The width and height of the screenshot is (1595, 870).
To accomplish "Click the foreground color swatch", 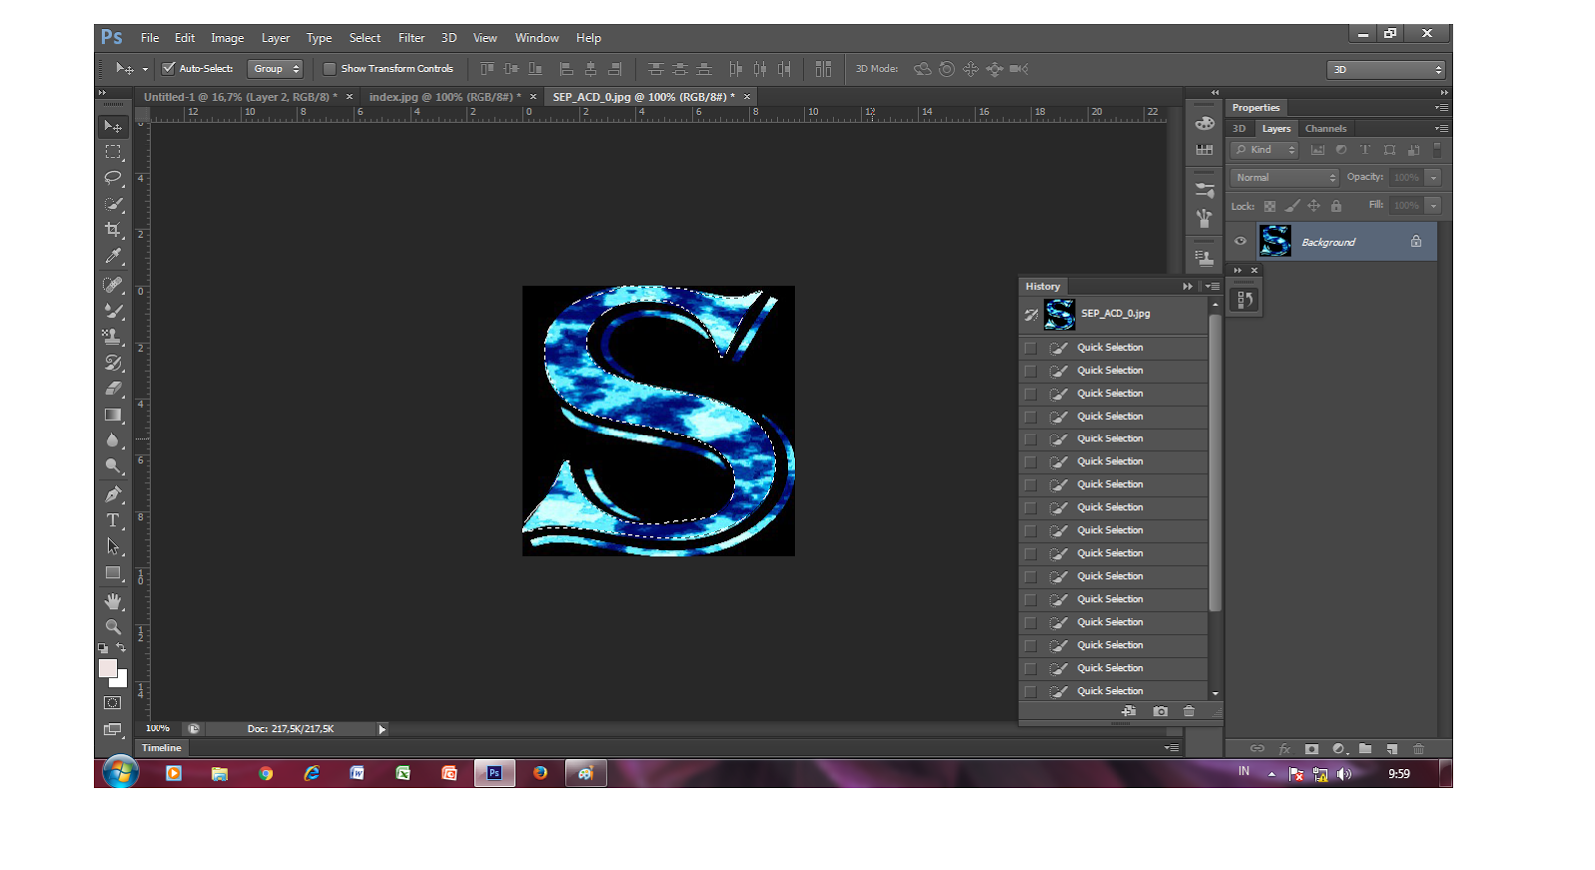I will tap(108, 668).
